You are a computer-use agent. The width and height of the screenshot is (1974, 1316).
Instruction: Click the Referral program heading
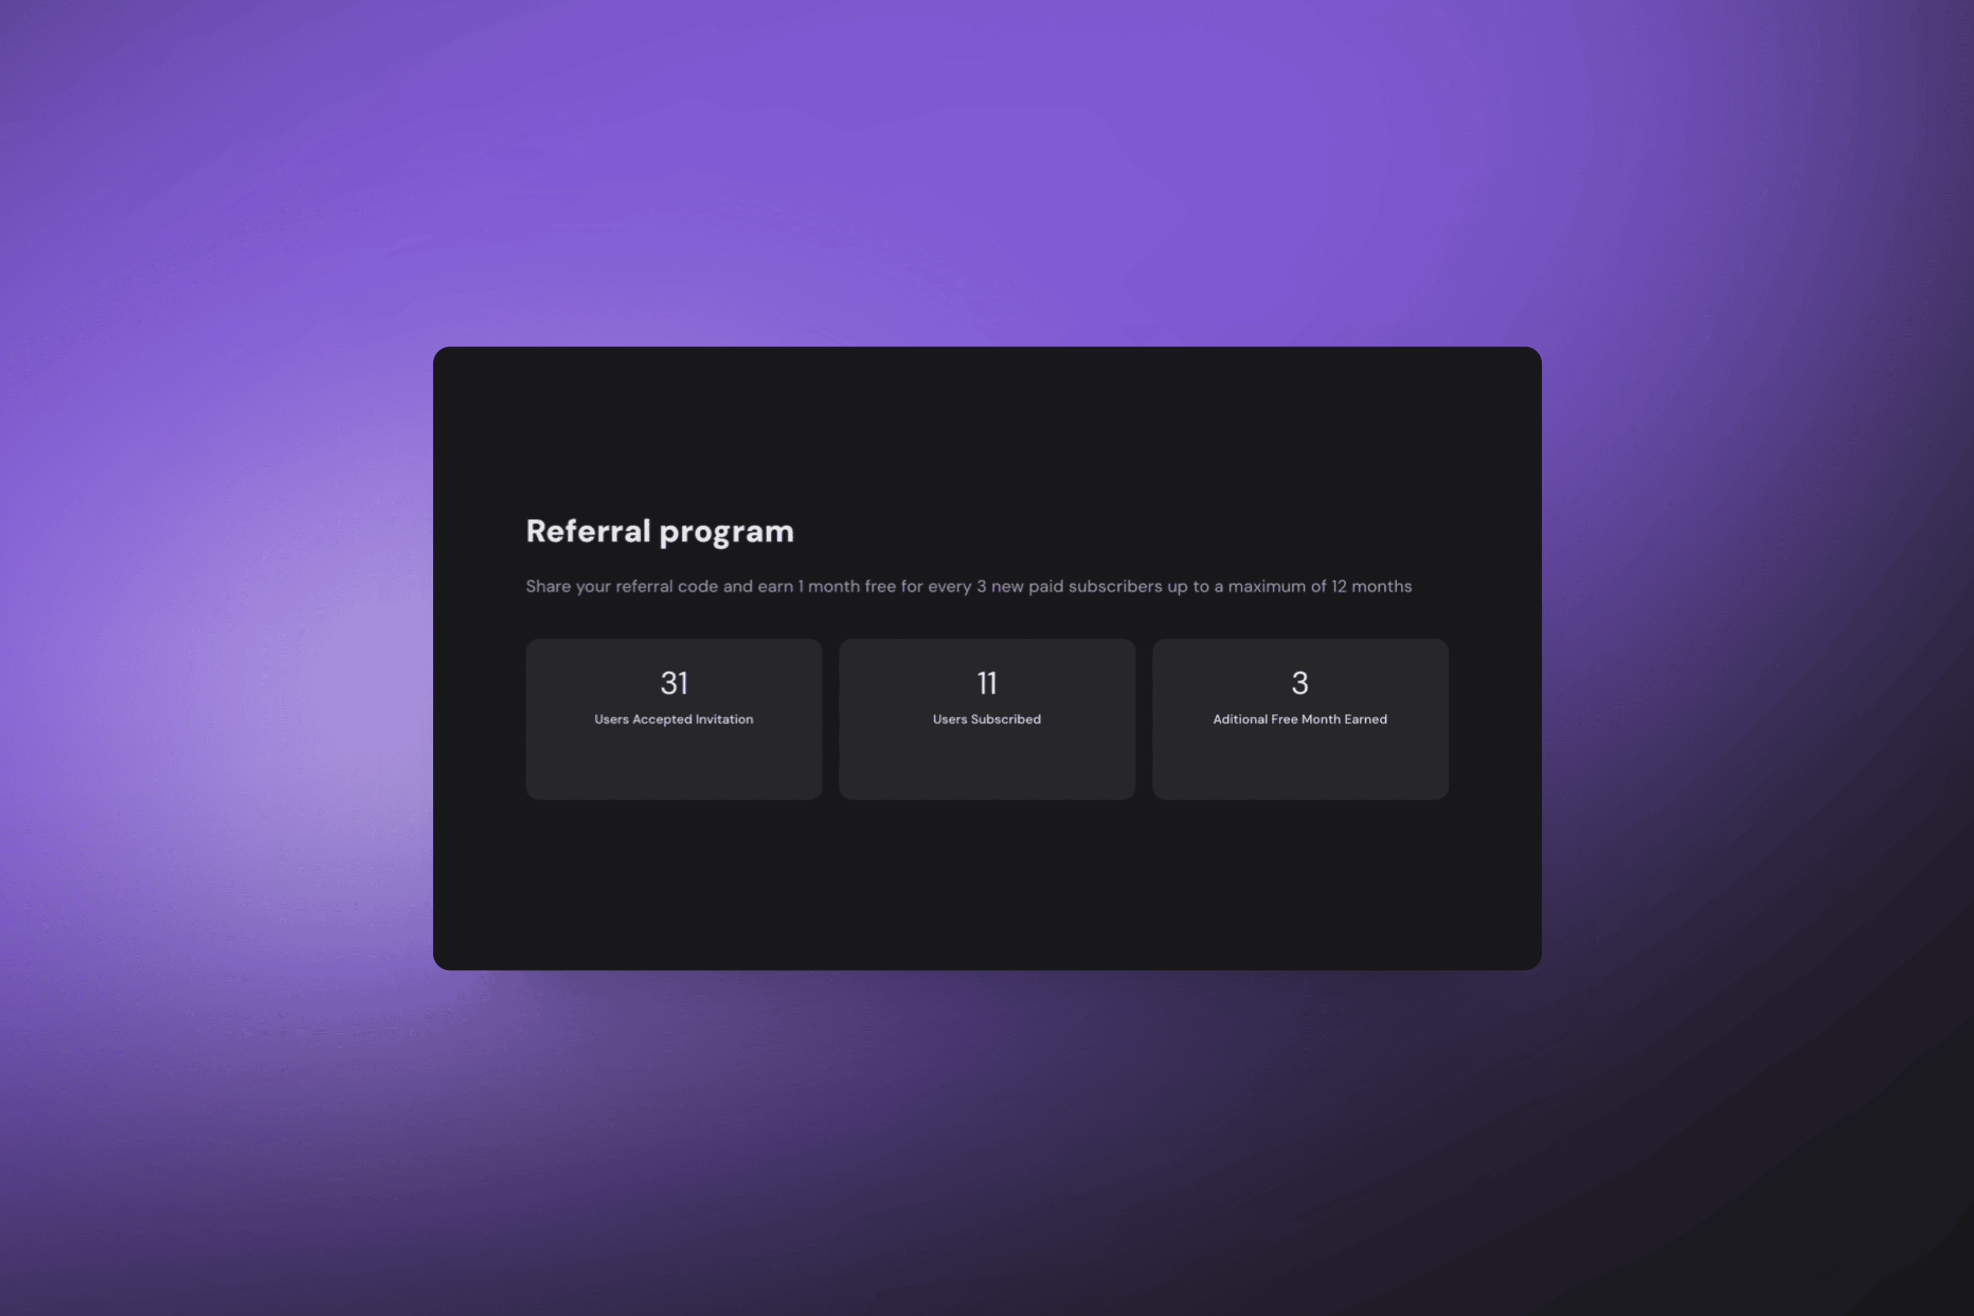(x=660, y=532)
